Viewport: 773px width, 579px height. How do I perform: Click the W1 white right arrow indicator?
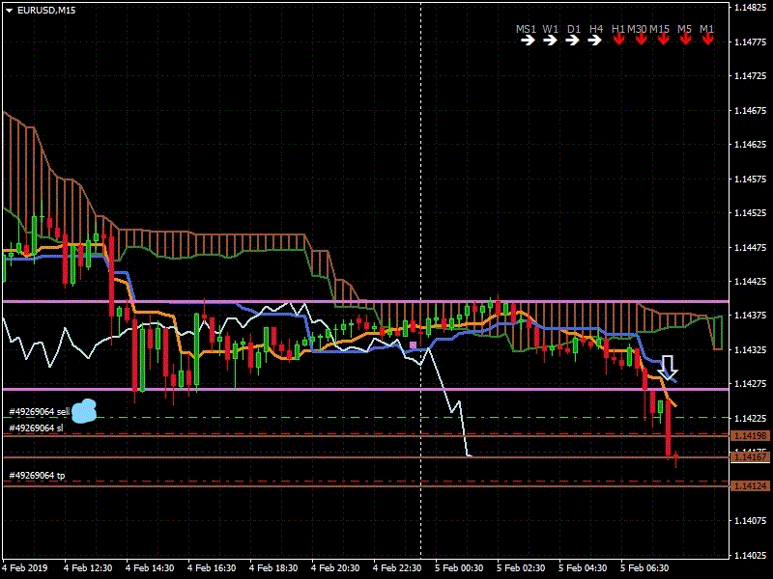[x=550, y=41]
